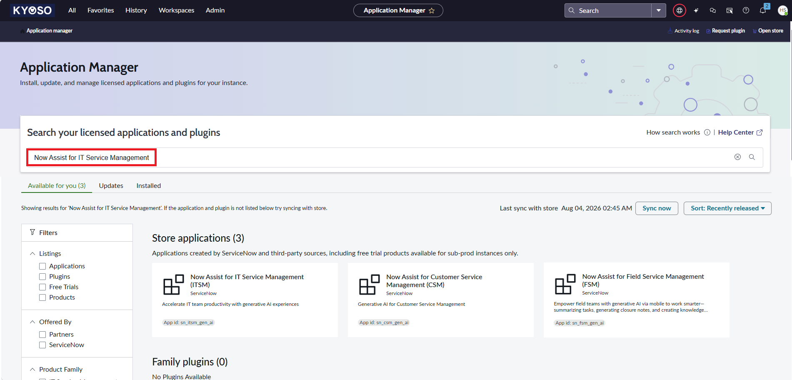Open Now Assist for Customer Service Management (CSM) title
792x380 pixels.
(x=434, y=281)
